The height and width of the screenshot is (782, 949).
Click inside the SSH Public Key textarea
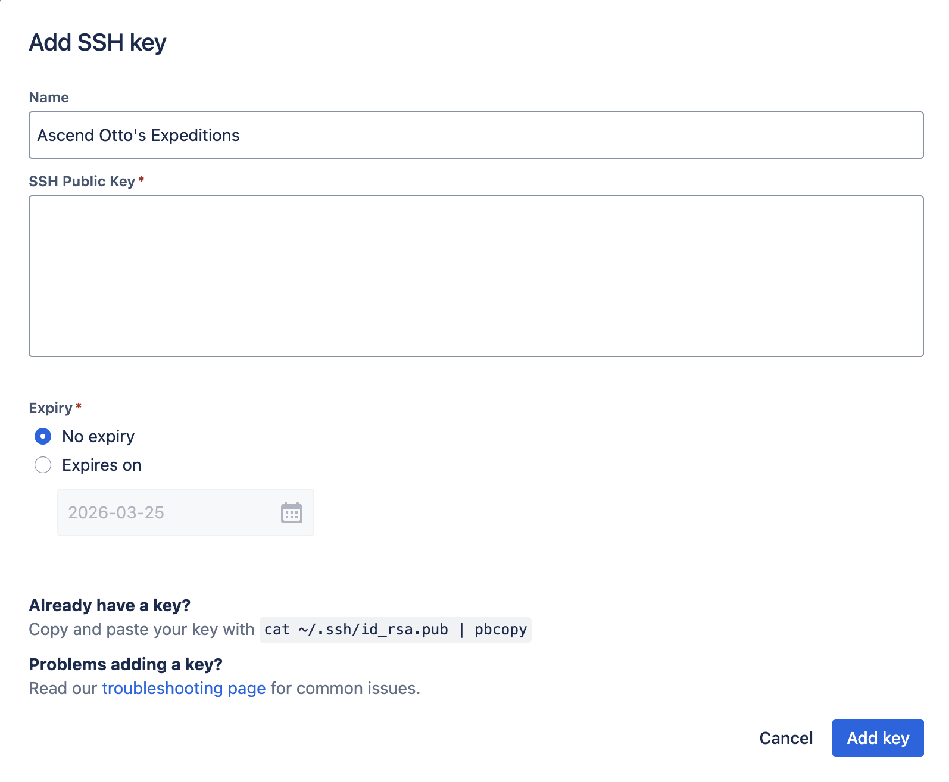(x=476, y=276)
